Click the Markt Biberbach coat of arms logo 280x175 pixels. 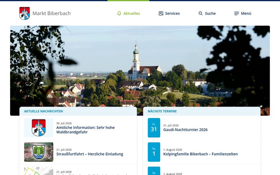(x=24, y=13)
